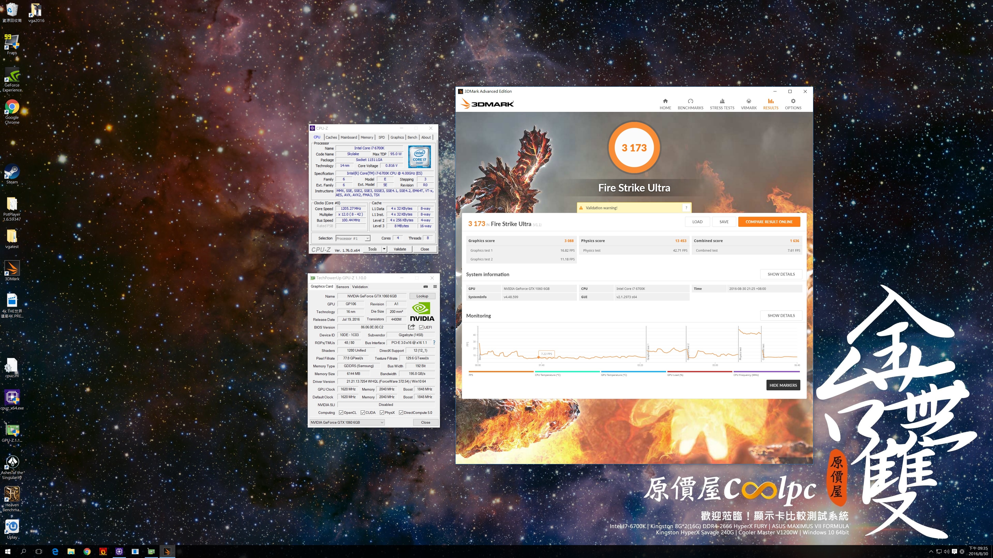This screenshot has height=558, width=993.
Task: Open the CPU-Z Bench tab
Action: click(412, 137)
